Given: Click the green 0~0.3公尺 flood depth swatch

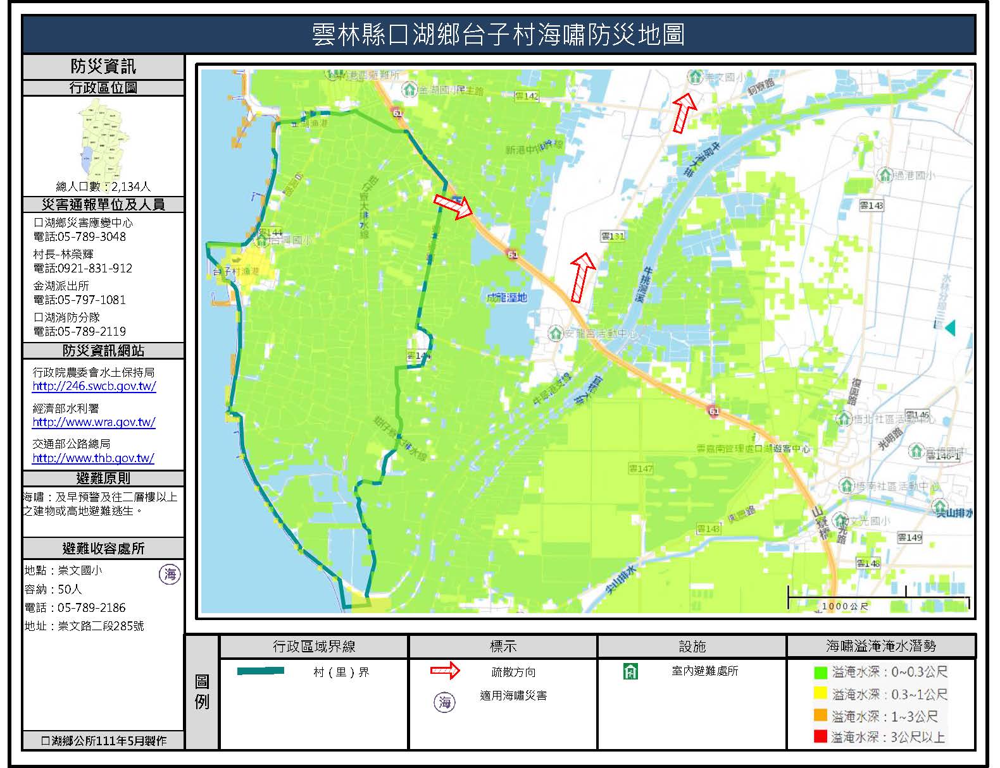Looking at the screenshot, I should [x=820, y=673].
